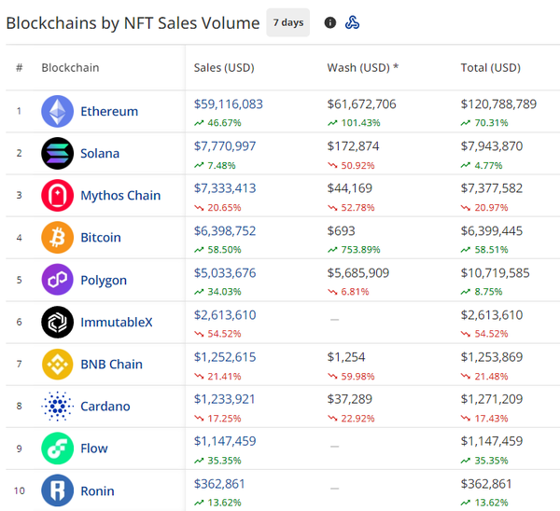Open the Mythos Chain text link

[120, 196]
